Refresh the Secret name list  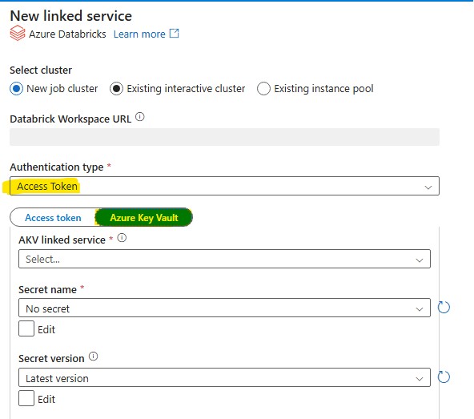444,308
